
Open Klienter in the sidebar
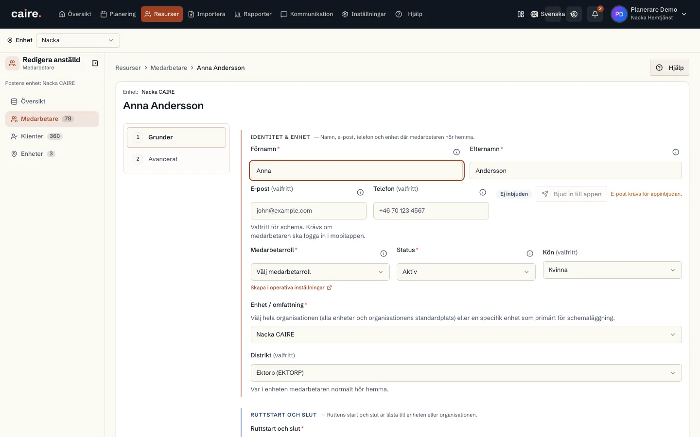[52, 136]
